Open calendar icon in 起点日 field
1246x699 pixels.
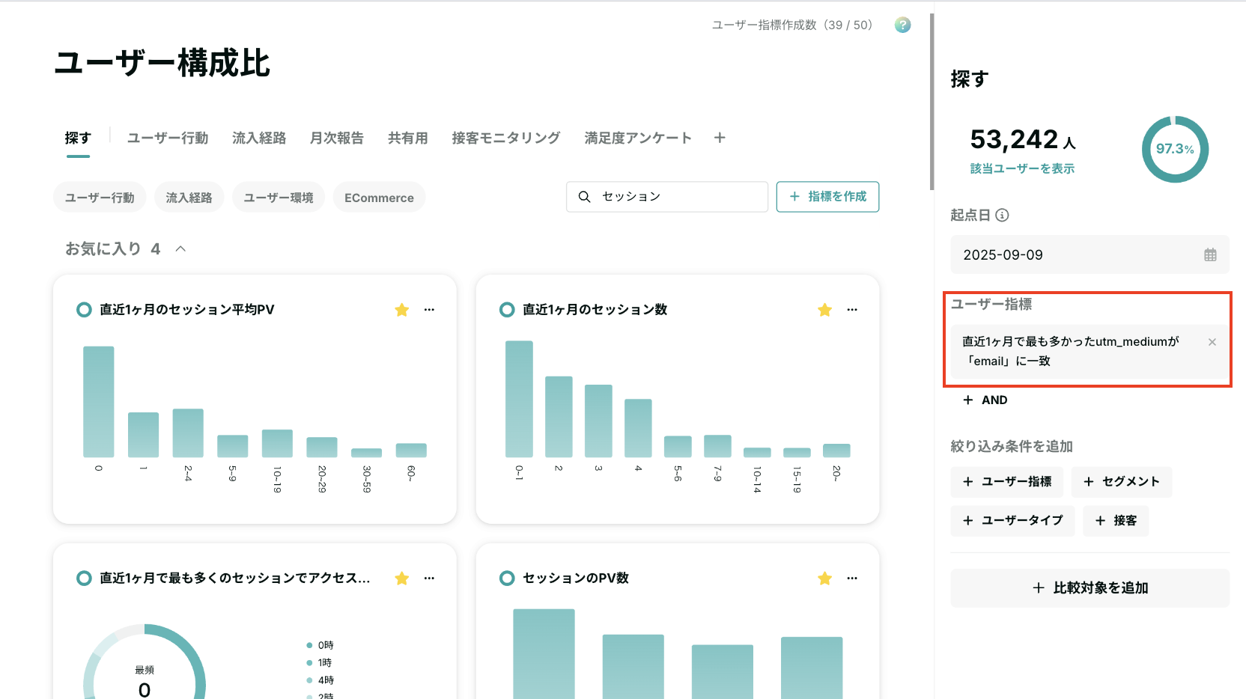(x=1210, y=254)
